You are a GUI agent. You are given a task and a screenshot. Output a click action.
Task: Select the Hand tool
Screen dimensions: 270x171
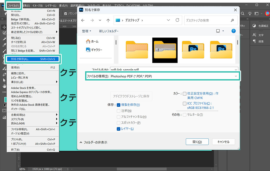[x=4, y=86]
